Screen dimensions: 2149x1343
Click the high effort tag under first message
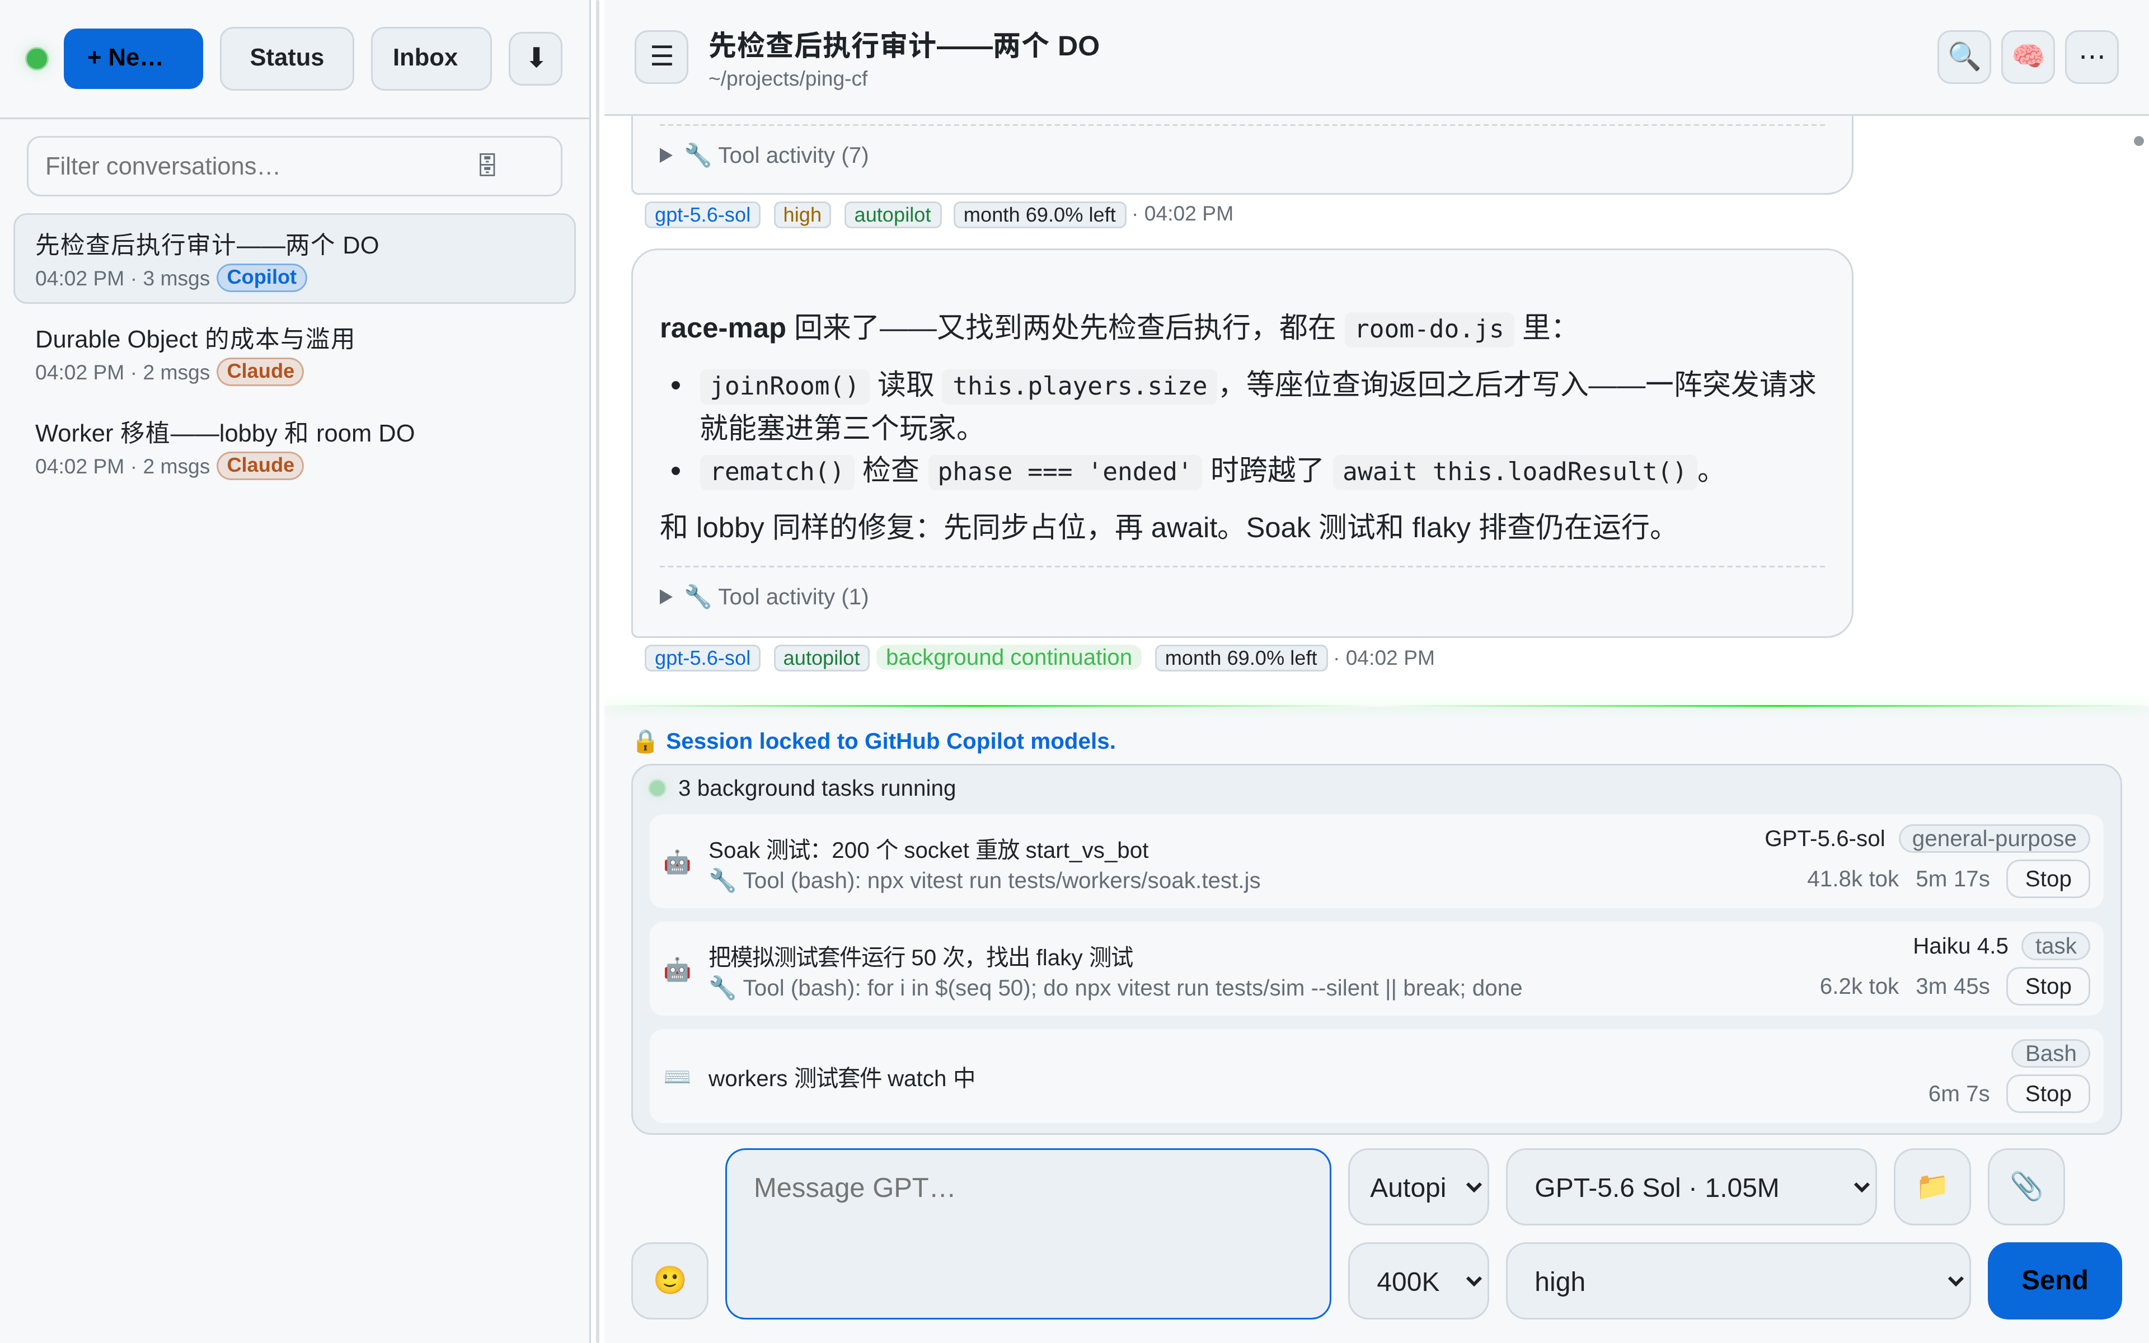pos(802,214)
